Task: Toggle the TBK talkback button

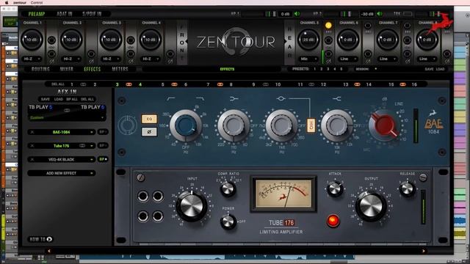Action: click(408, 14)
